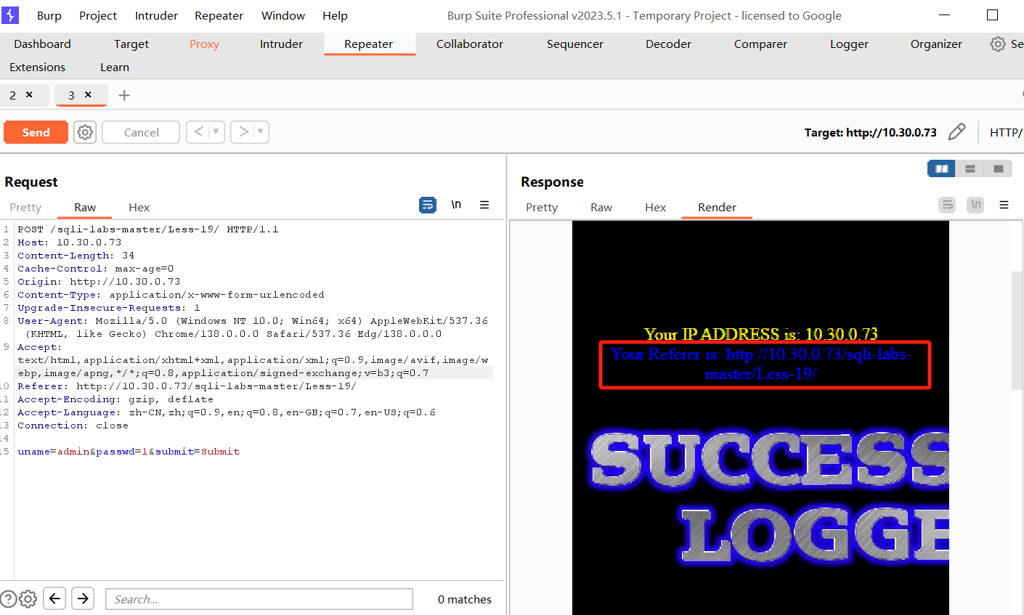Open Burp settings gear in top tab bar
1024x615 pixels.
(998, 44)
